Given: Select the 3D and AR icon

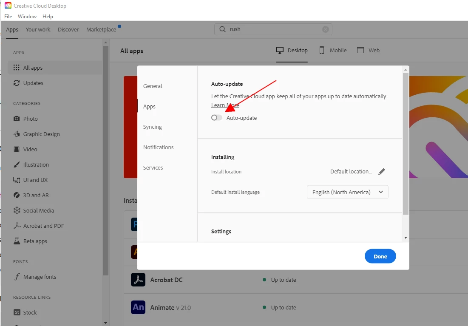Looking at the screenshot, I should tap(17, 195).
